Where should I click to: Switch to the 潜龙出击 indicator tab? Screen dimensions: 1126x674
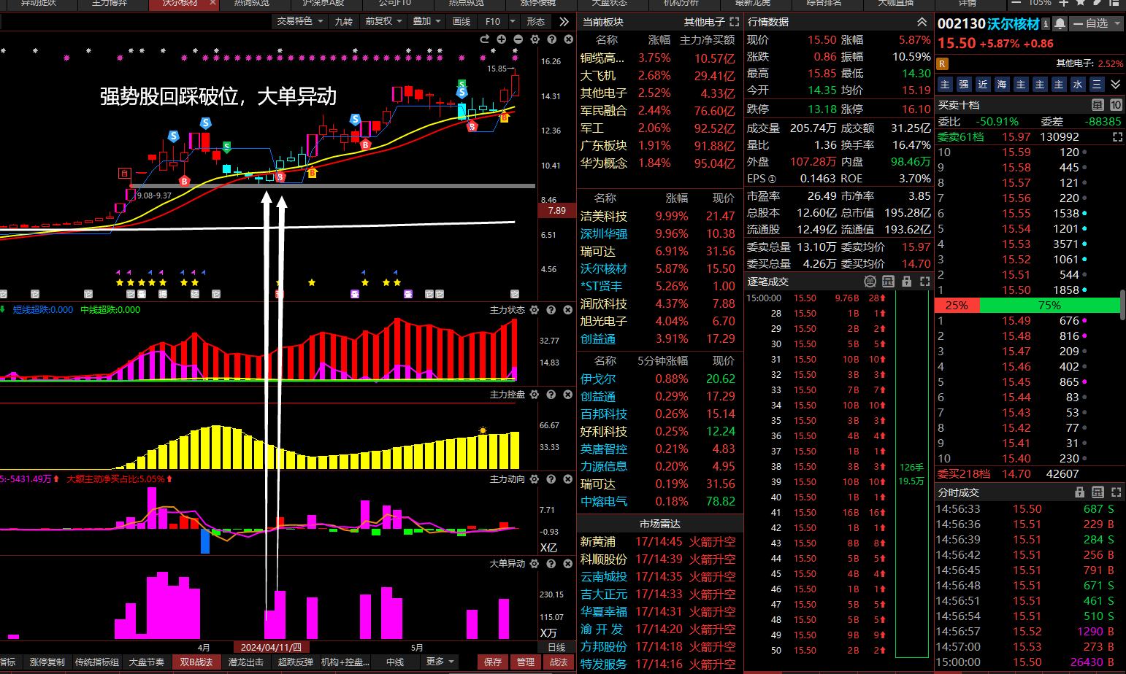coord(245,662)
